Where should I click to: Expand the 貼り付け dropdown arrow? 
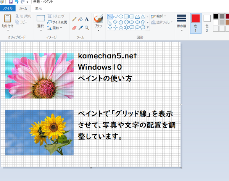(x=8, y=30)
